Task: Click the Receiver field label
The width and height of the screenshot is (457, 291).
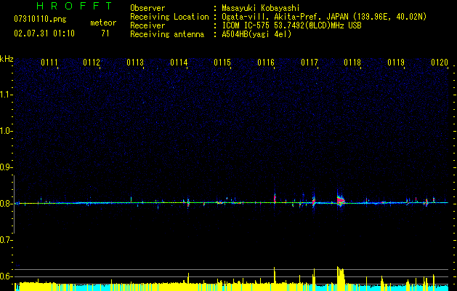Action: [147, 25]
